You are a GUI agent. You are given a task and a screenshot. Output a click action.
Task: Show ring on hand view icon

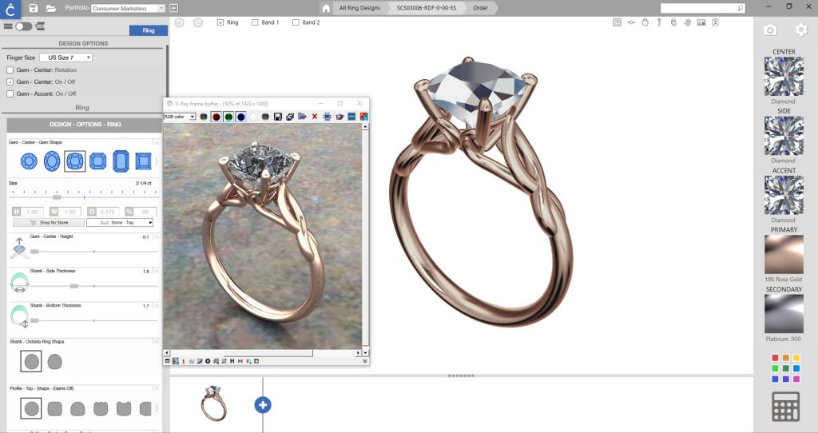click(688, 22)
